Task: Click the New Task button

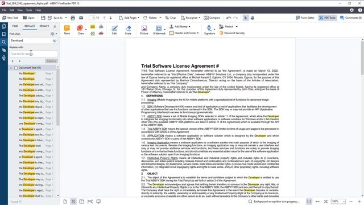Action: point(10,18)
